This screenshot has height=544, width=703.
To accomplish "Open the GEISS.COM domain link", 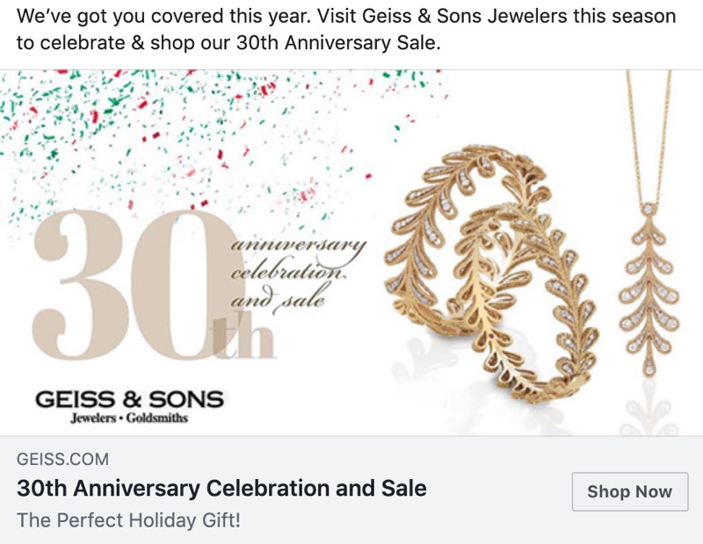I will (x=62, y=459).
